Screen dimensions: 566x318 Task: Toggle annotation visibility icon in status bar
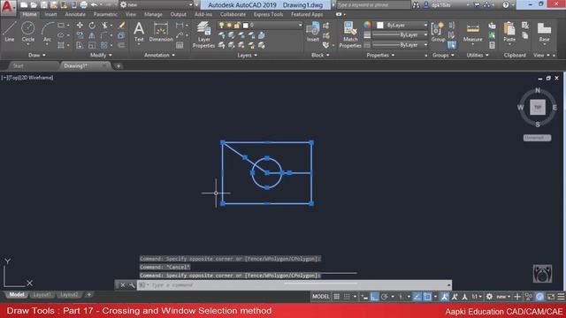point(444,297)
